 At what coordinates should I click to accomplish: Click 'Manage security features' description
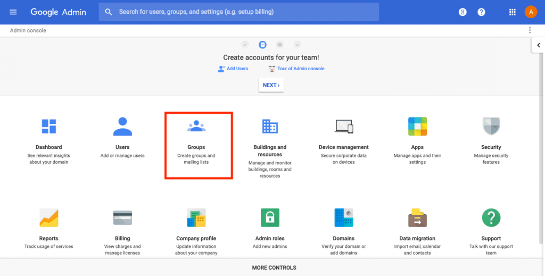point(491,159)
